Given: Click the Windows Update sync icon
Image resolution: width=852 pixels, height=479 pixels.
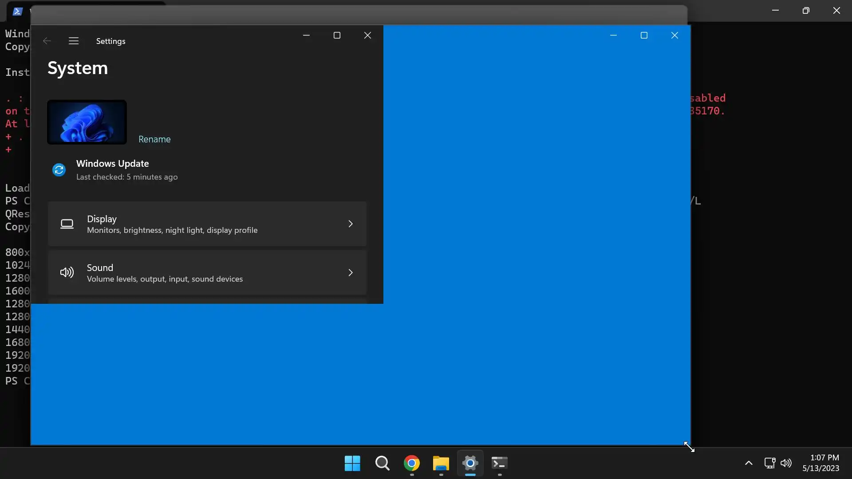Looking at the screenshot, I should [59, 170].
